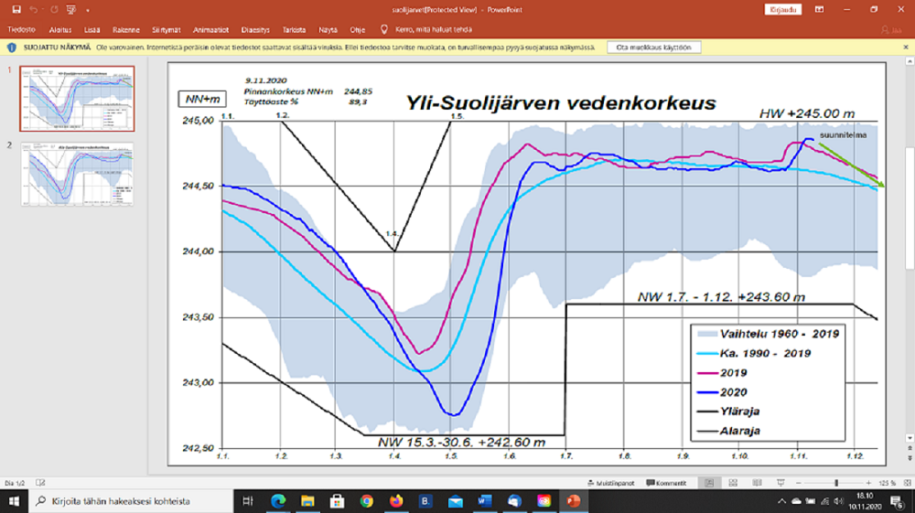Go to the Siirtymät tab
915x513 pixels.
click(x=167, y=30)
